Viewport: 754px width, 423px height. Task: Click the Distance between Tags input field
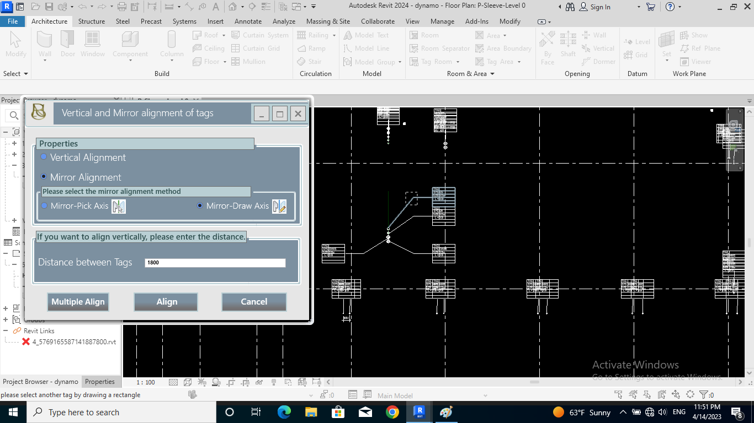click(x=215, y=263)
